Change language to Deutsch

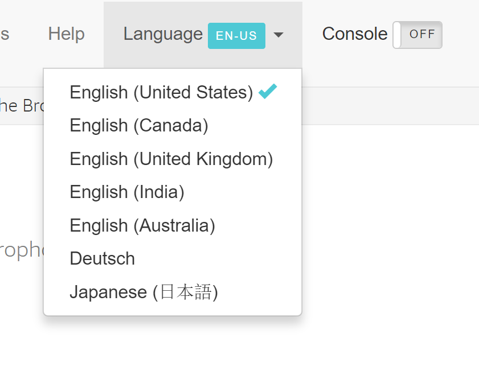click(x=103, y=259)
